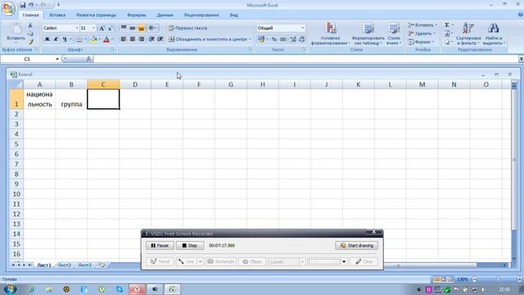
Task: Open Форматировать как таблицу gallery
Action: pos(368,34)
